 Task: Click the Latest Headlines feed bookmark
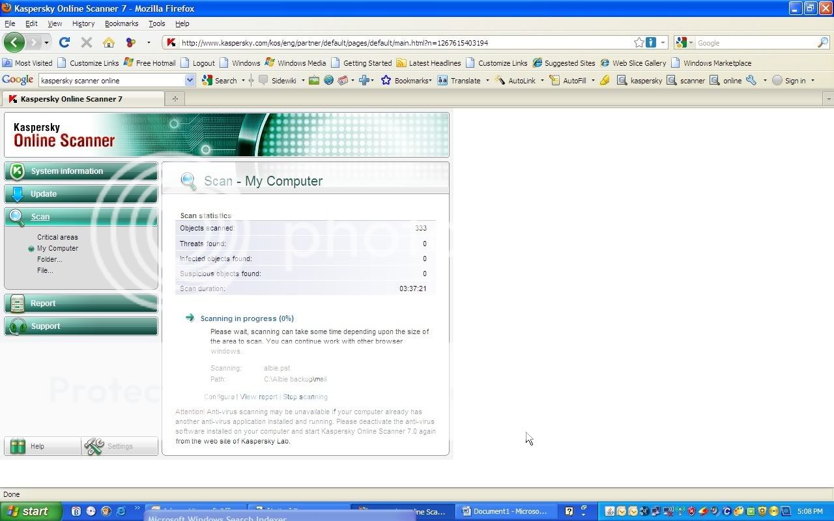pos(428,63)
